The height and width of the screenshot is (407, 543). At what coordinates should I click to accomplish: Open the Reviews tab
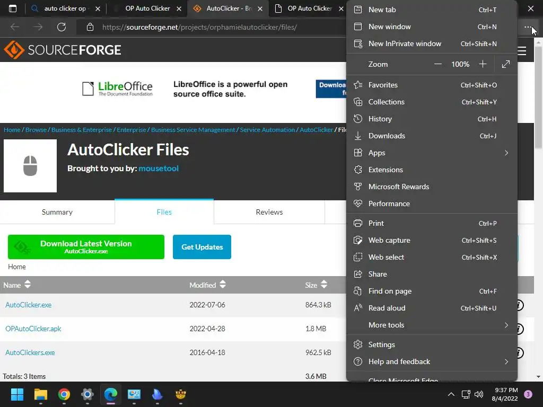[269, 212]
